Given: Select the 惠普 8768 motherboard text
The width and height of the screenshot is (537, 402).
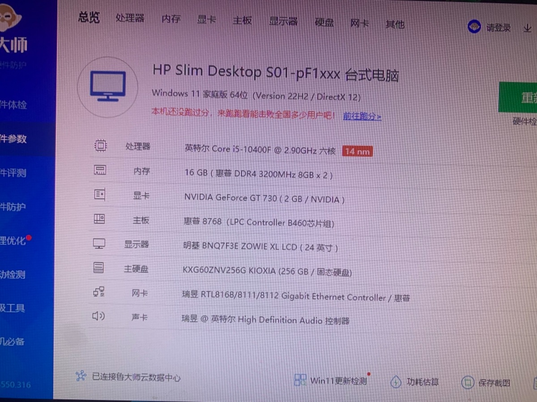Looking at the screenshot, I should (259, 222).
